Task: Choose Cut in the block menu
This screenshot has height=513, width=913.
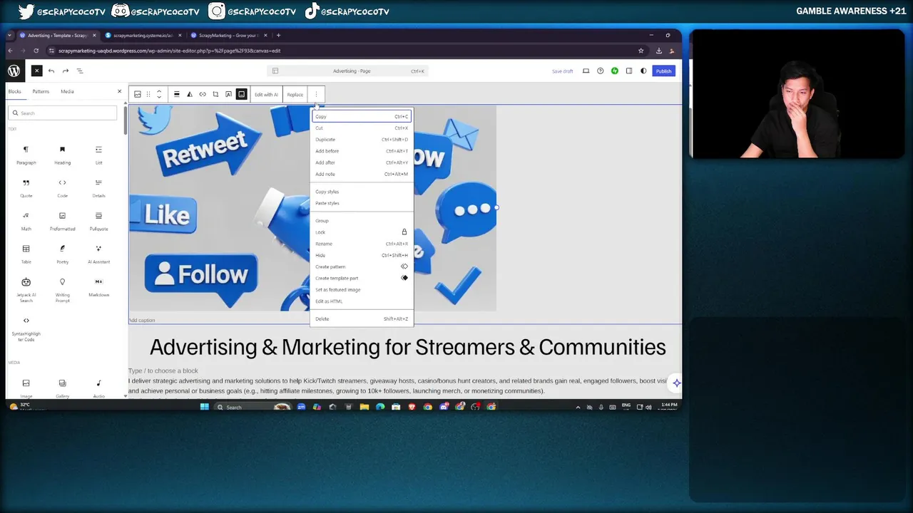Action: click(x=362, y=128)
